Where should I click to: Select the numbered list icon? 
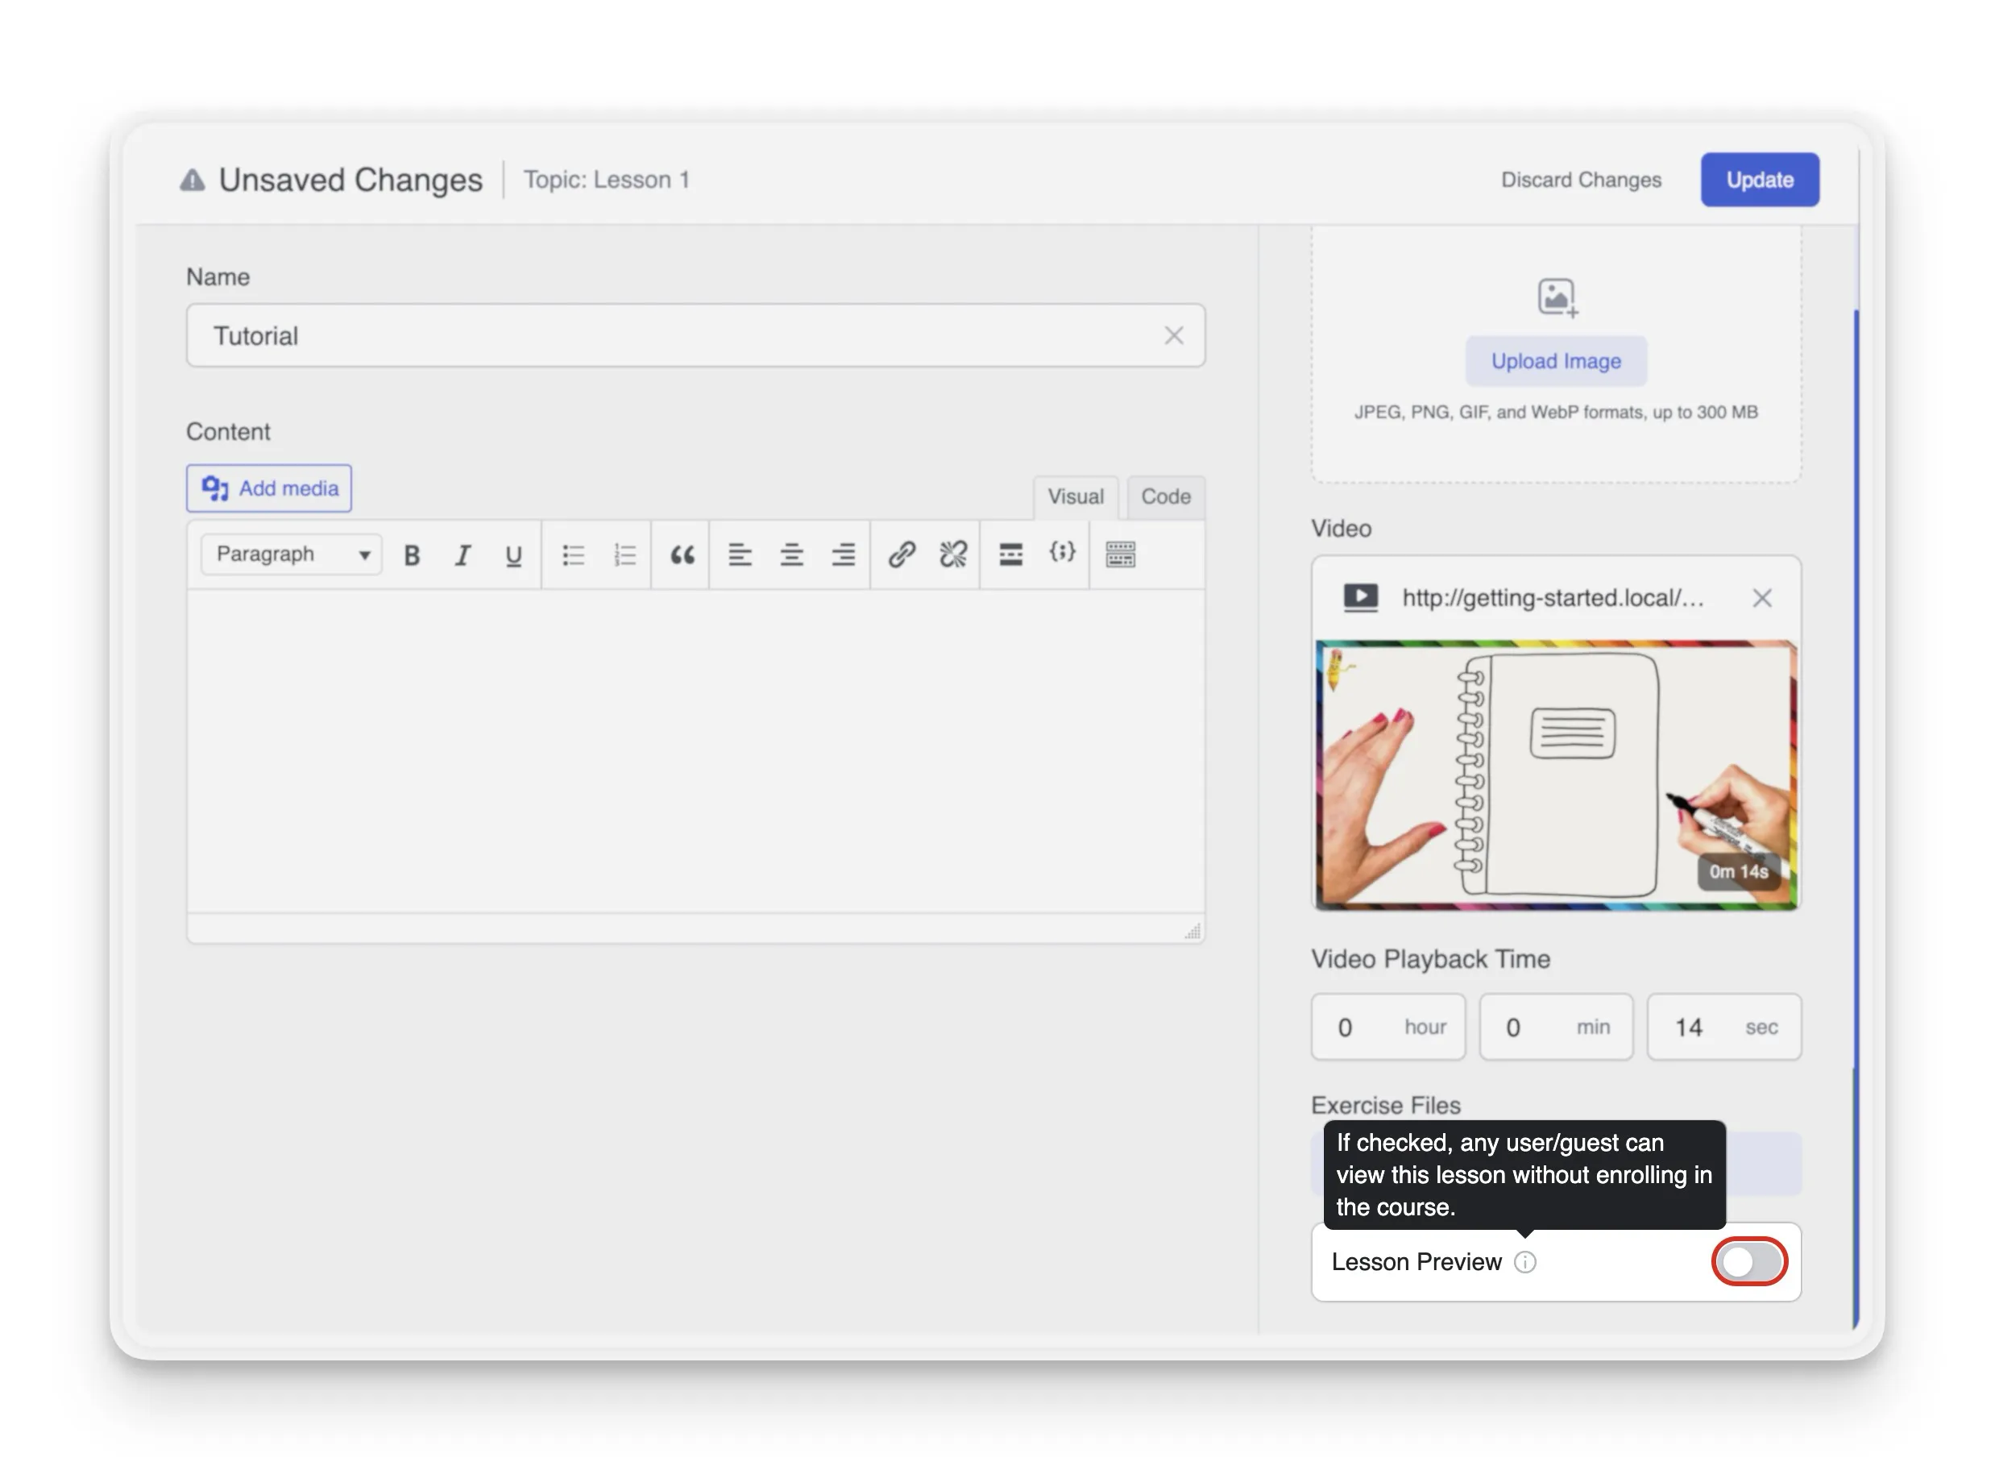pyautogui.click(x=625, y=554)
